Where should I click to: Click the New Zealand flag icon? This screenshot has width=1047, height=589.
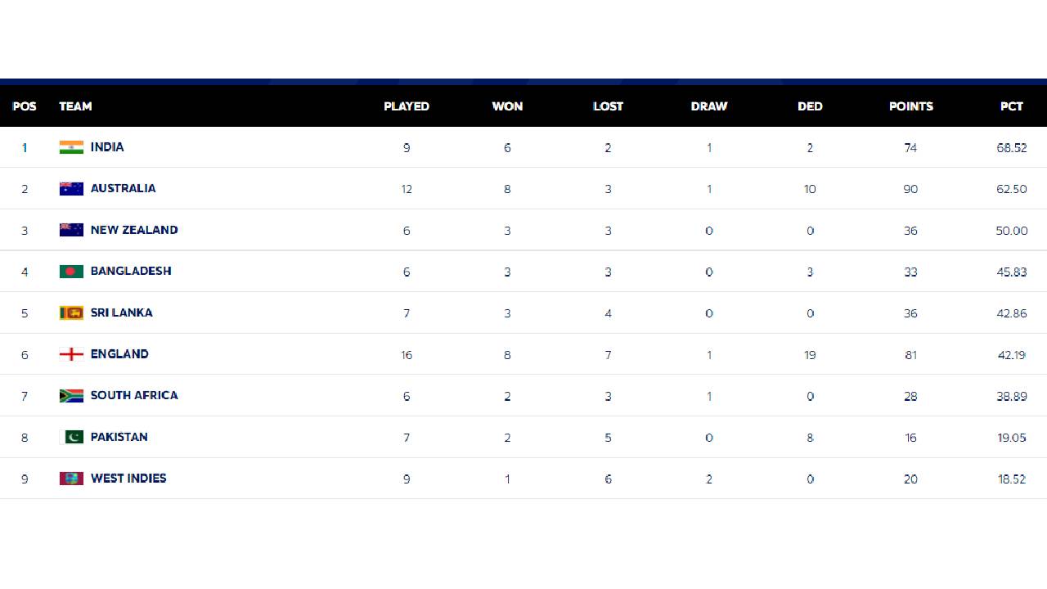click(x=71, y=230)
